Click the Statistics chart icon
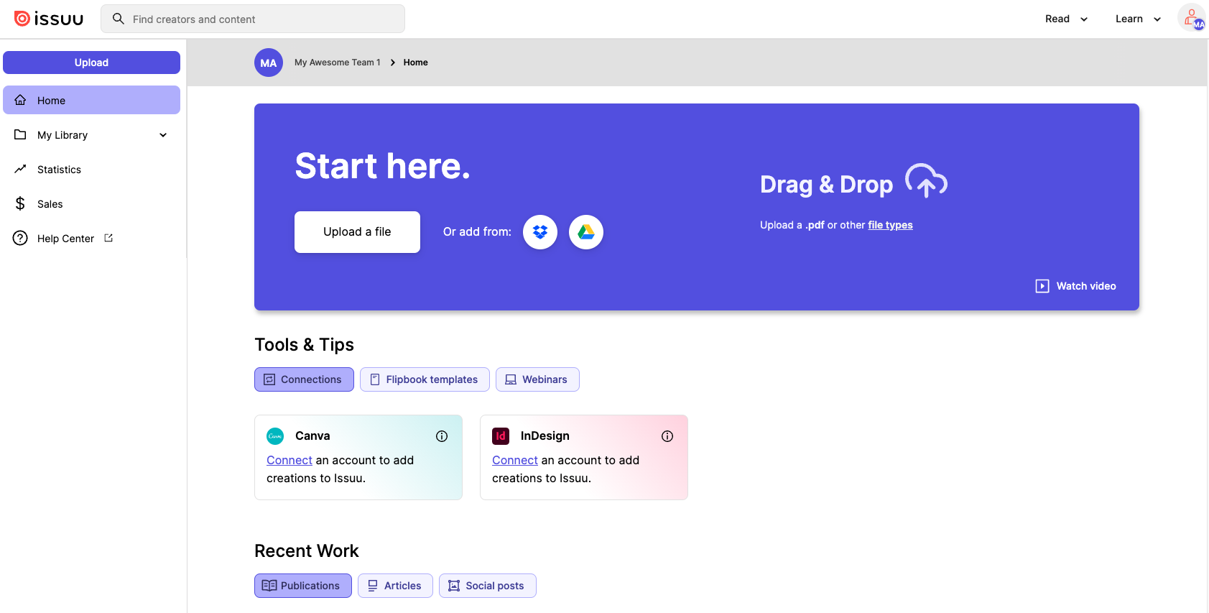Screen dimensions: 1209x613 20,170
